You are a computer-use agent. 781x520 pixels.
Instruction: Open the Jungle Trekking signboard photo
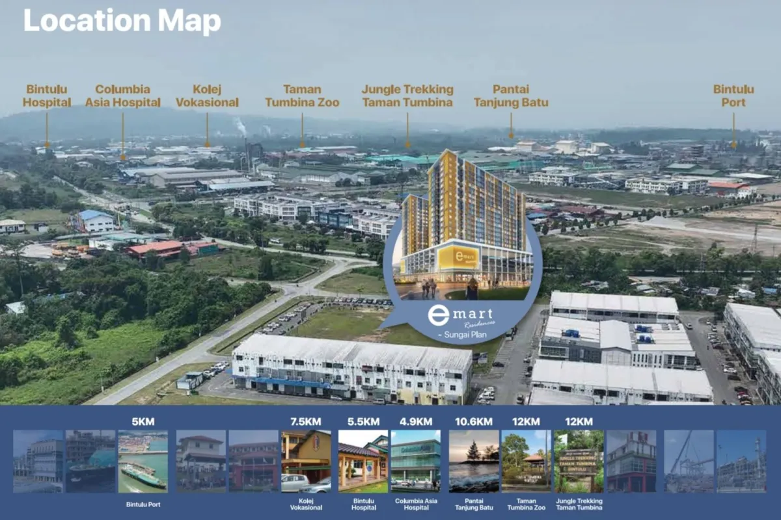[579, 461]
